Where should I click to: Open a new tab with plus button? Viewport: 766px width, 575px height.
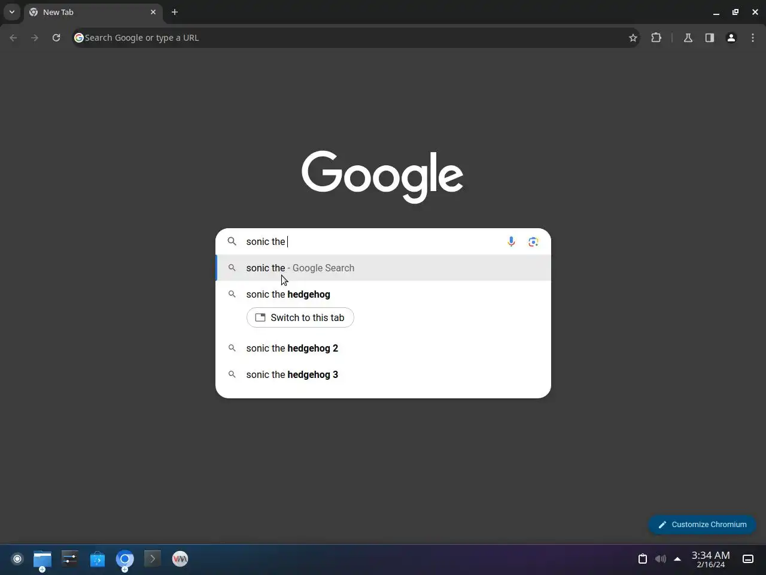pos(175,12)
